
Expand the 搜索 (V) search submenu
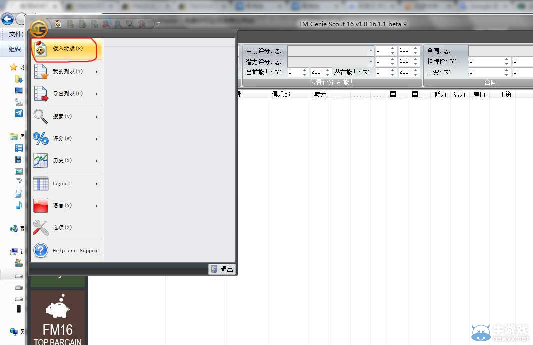pos(67,117)
